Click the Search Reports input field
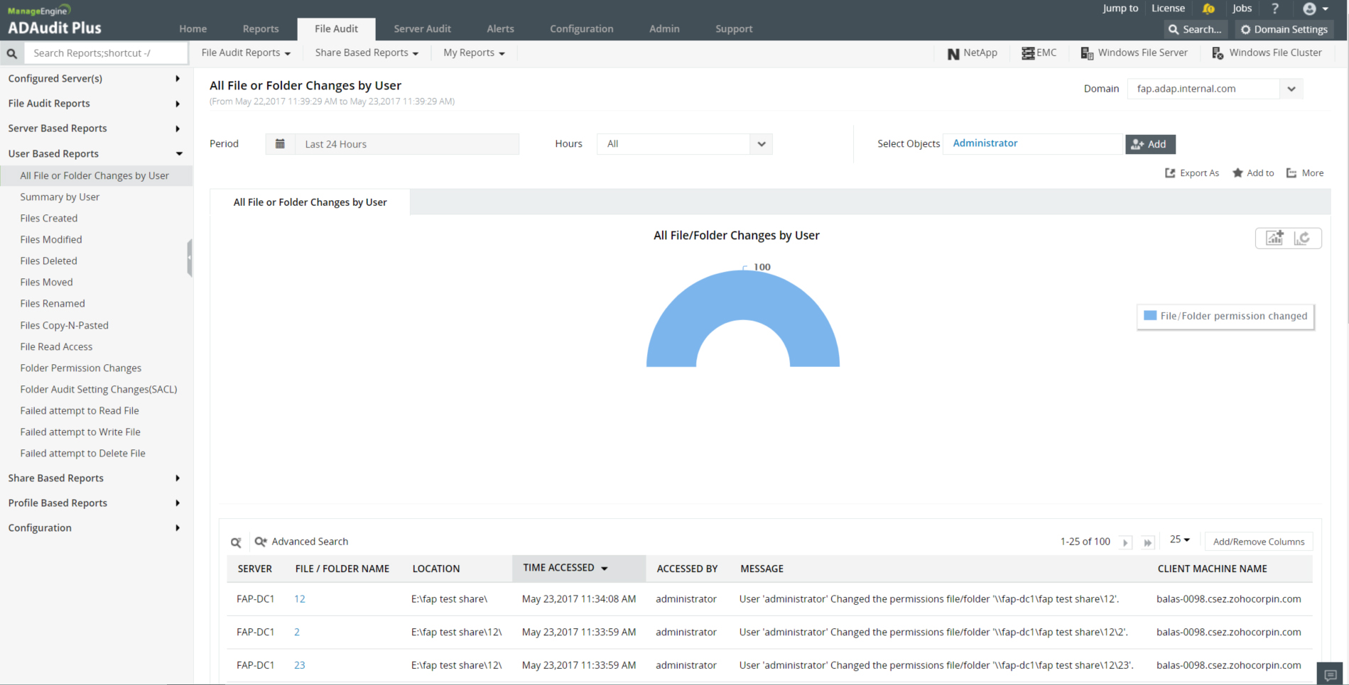 pos(107,53)
